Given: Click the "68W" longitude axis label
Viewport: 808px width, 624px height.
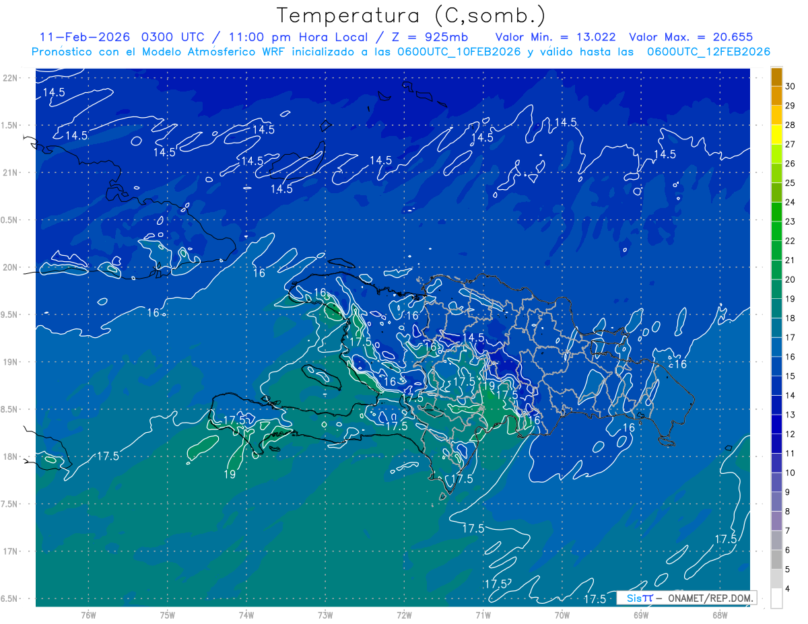Looking at the screenshot, I should tap(720, 615).
